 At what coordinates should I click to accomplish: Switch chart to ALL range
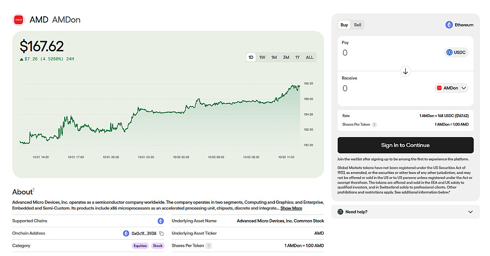309,57
